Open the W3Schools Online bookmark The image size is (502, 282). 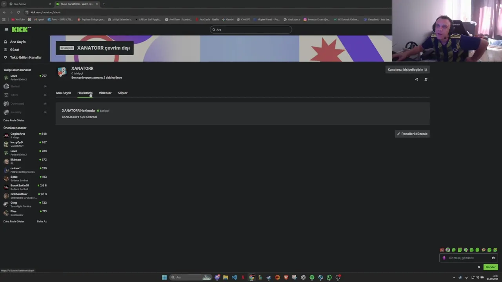tap(346, 20)
